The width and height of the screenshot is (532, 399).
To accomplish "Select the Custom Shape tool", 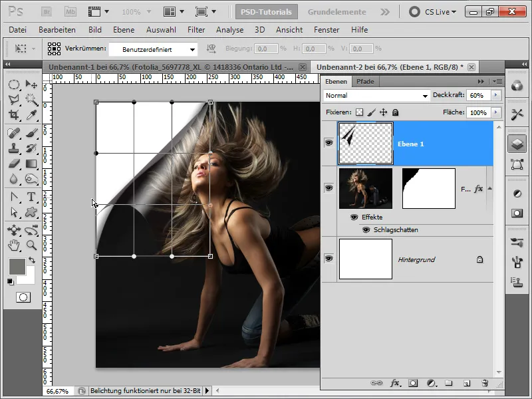I will (31, 212).
